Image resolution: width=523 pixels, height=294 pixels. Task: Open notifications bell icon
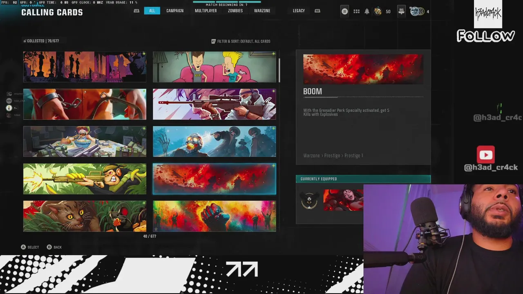tap(367, 11)
